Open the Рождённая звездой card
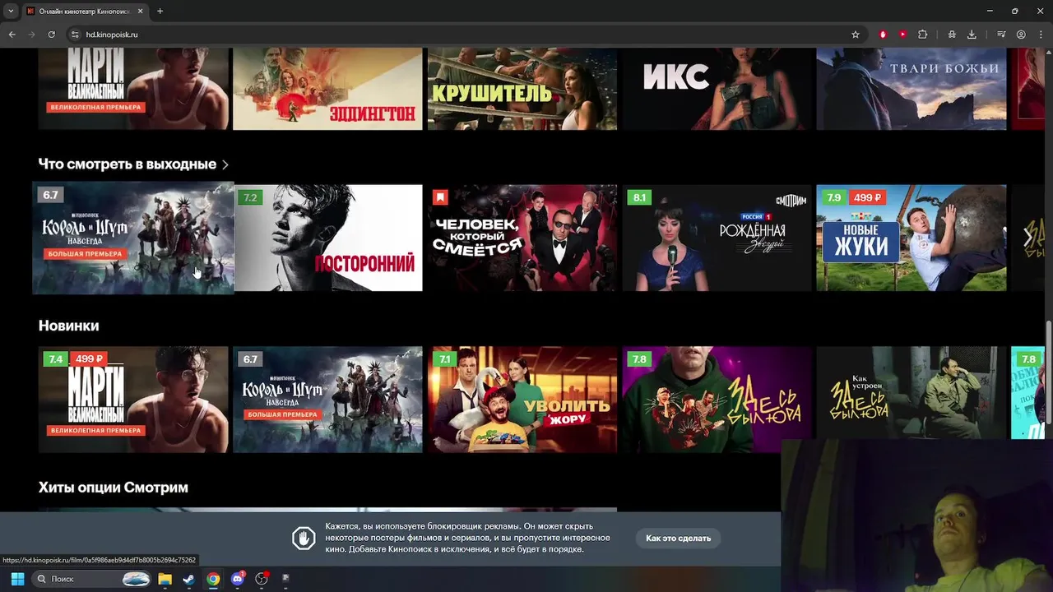Image resolution: width=1053 pixels, height=592 pixels. 717,238
